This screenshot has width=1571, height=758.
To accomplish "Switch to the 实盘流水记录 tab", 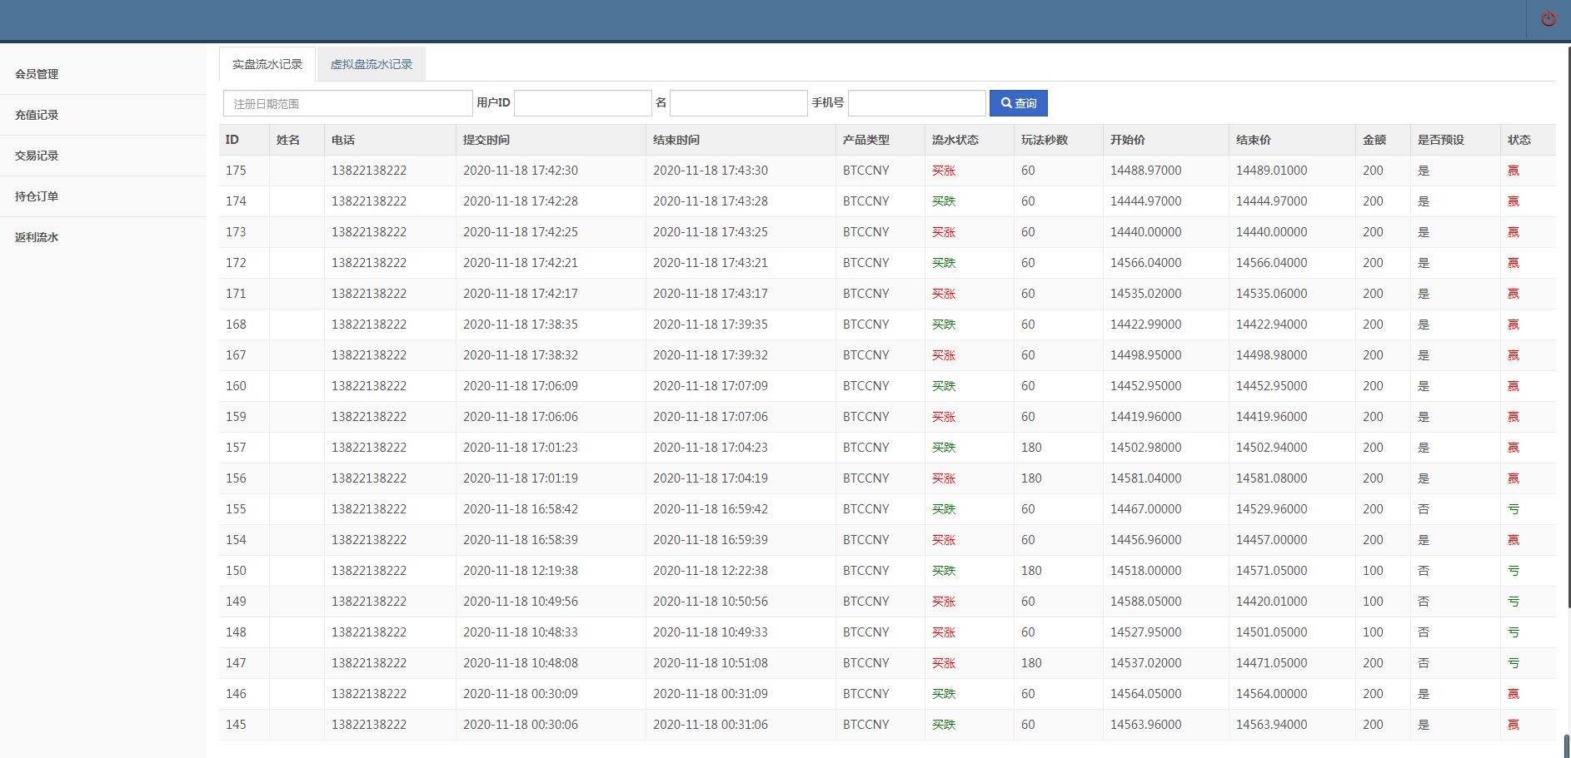I will (267, 64).
